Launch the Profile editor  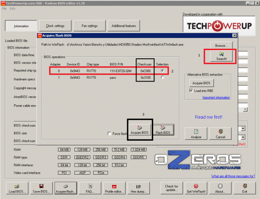114,188
